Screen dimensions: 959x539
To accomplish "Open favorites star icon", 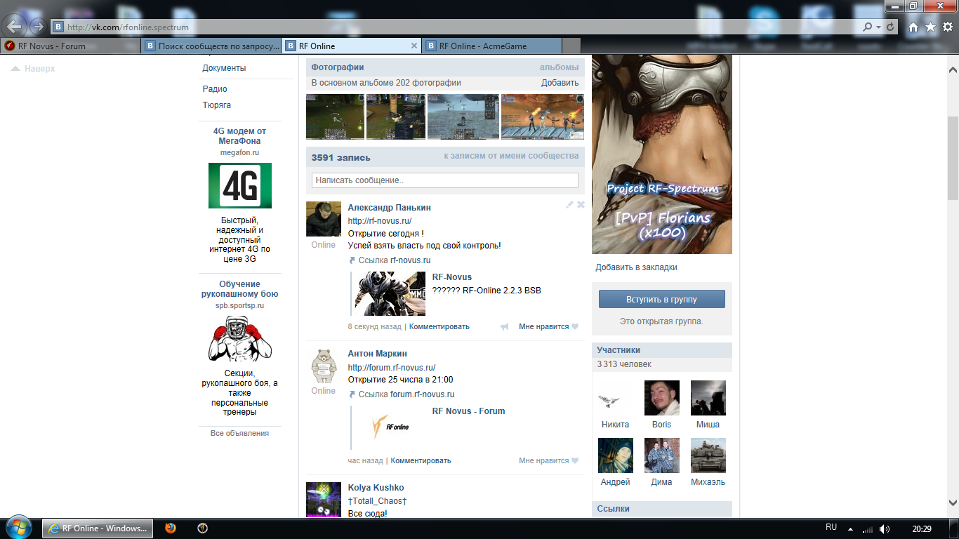I will [x=930, y=27].
